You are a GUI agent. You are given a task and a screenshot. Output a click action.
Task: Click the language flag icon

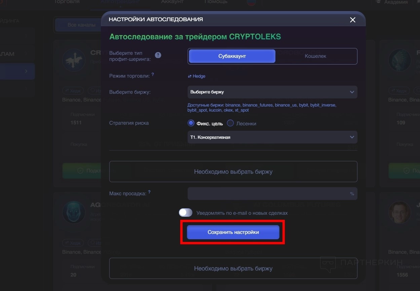(x=251, y=3)
